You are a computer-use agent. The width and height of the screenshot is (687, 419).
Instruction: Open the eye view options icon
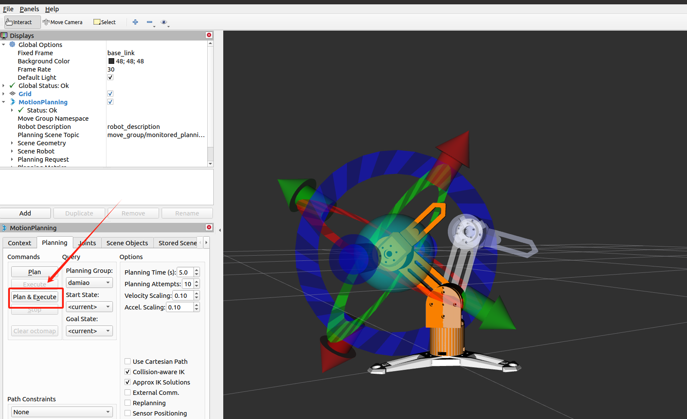click(x=164, y=22)
